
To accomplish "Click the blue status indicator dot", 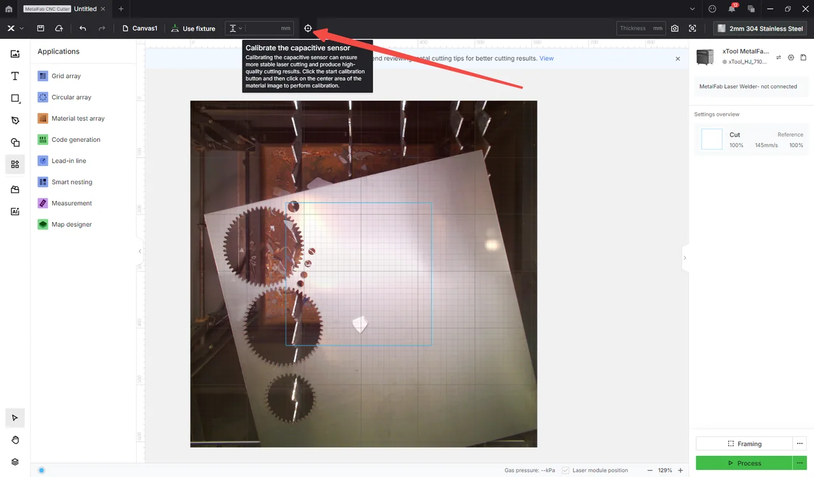I will 41,471.
